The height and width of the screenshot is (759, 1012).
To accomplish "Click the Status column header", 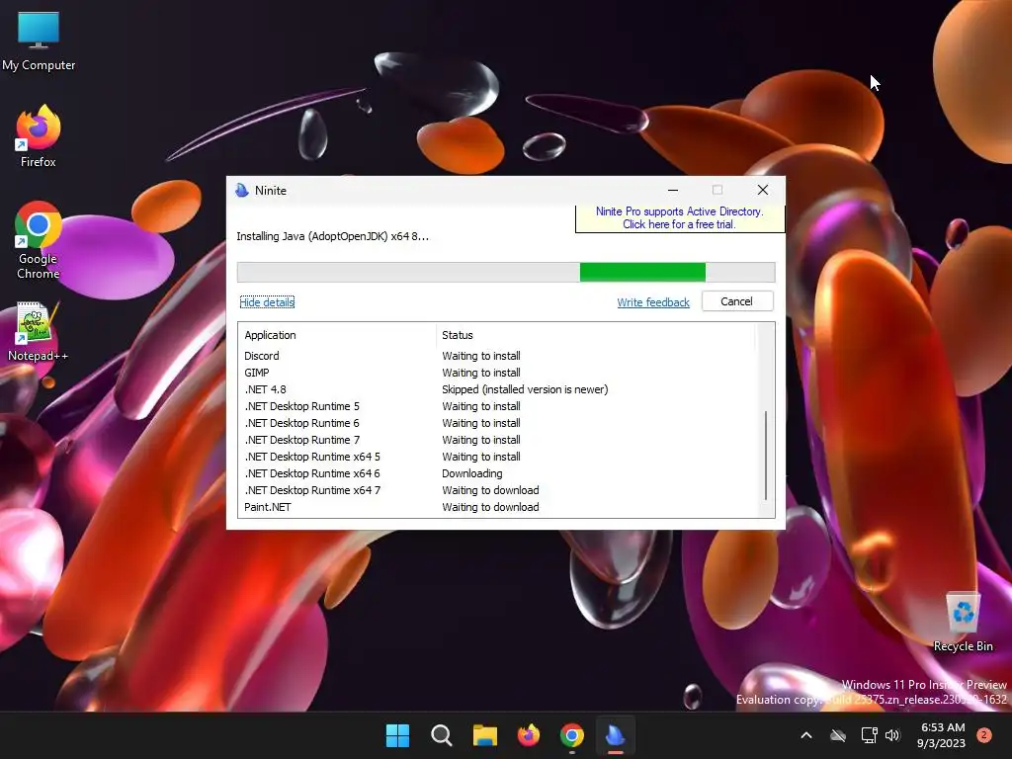I will click(x=596, y=335).
